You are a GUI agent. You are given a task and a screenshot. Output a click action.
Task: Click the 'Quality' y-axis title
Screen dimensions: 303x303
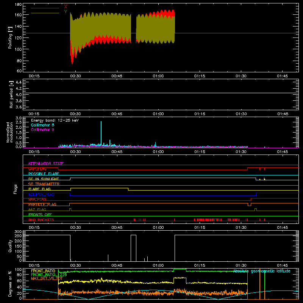[x=10, y=246]
